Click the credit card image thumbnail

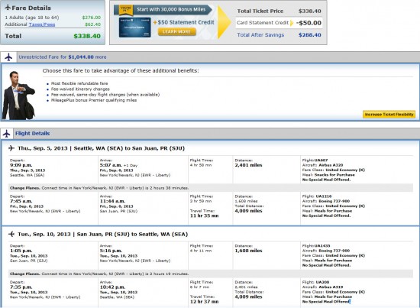[134, 28]
